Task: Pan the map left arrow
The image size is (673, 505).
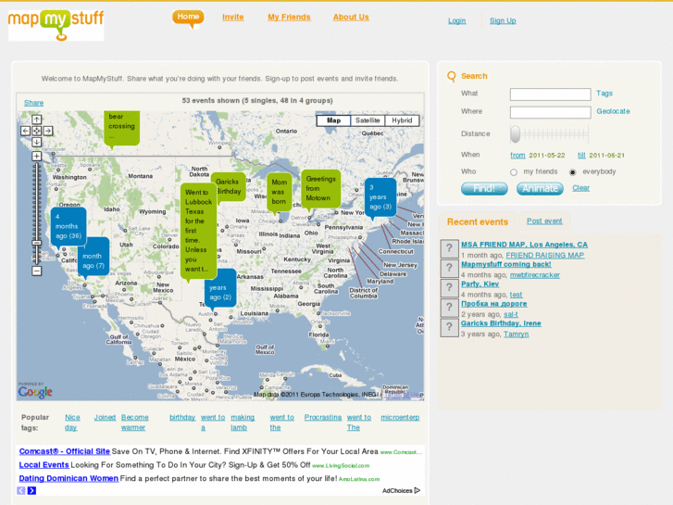Action: click(26, 131)
